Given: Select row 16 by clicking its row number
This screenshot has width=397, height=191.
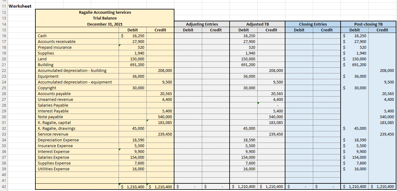Looking at the screenshot, I should coord(3,36).
